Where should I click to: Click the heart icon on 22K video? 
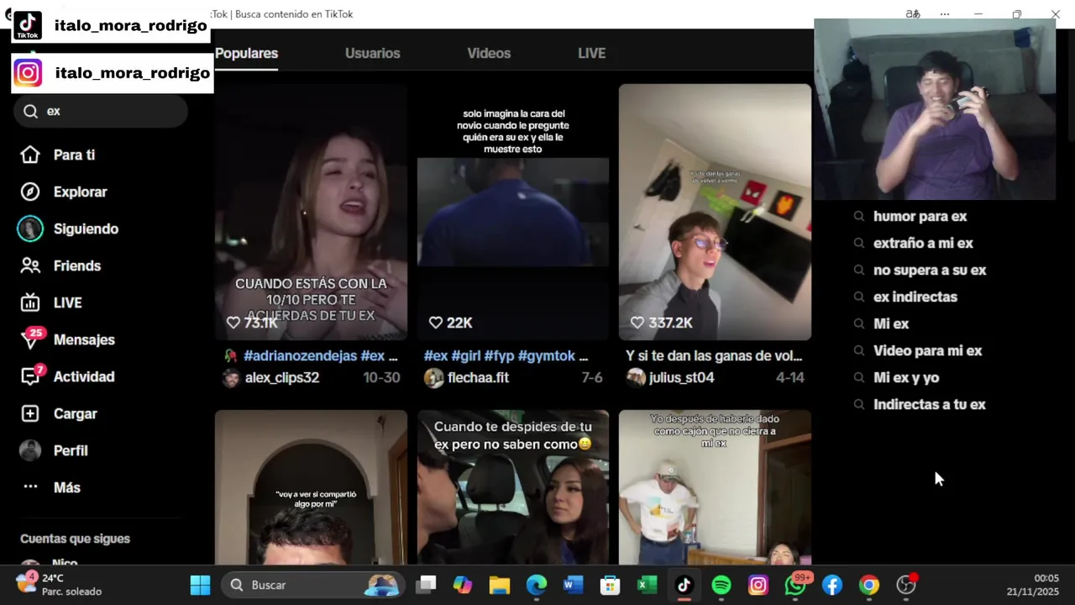[436, 323]
